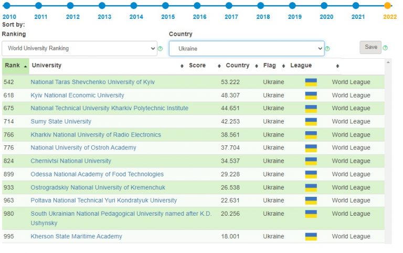Open Kharkiv National University of Radio Electronics
This screenshot has width=403, height=253.
coord(96,135)
